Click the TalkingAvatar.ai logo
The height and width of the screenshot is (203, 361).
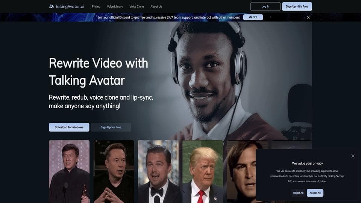coord(67,6)
